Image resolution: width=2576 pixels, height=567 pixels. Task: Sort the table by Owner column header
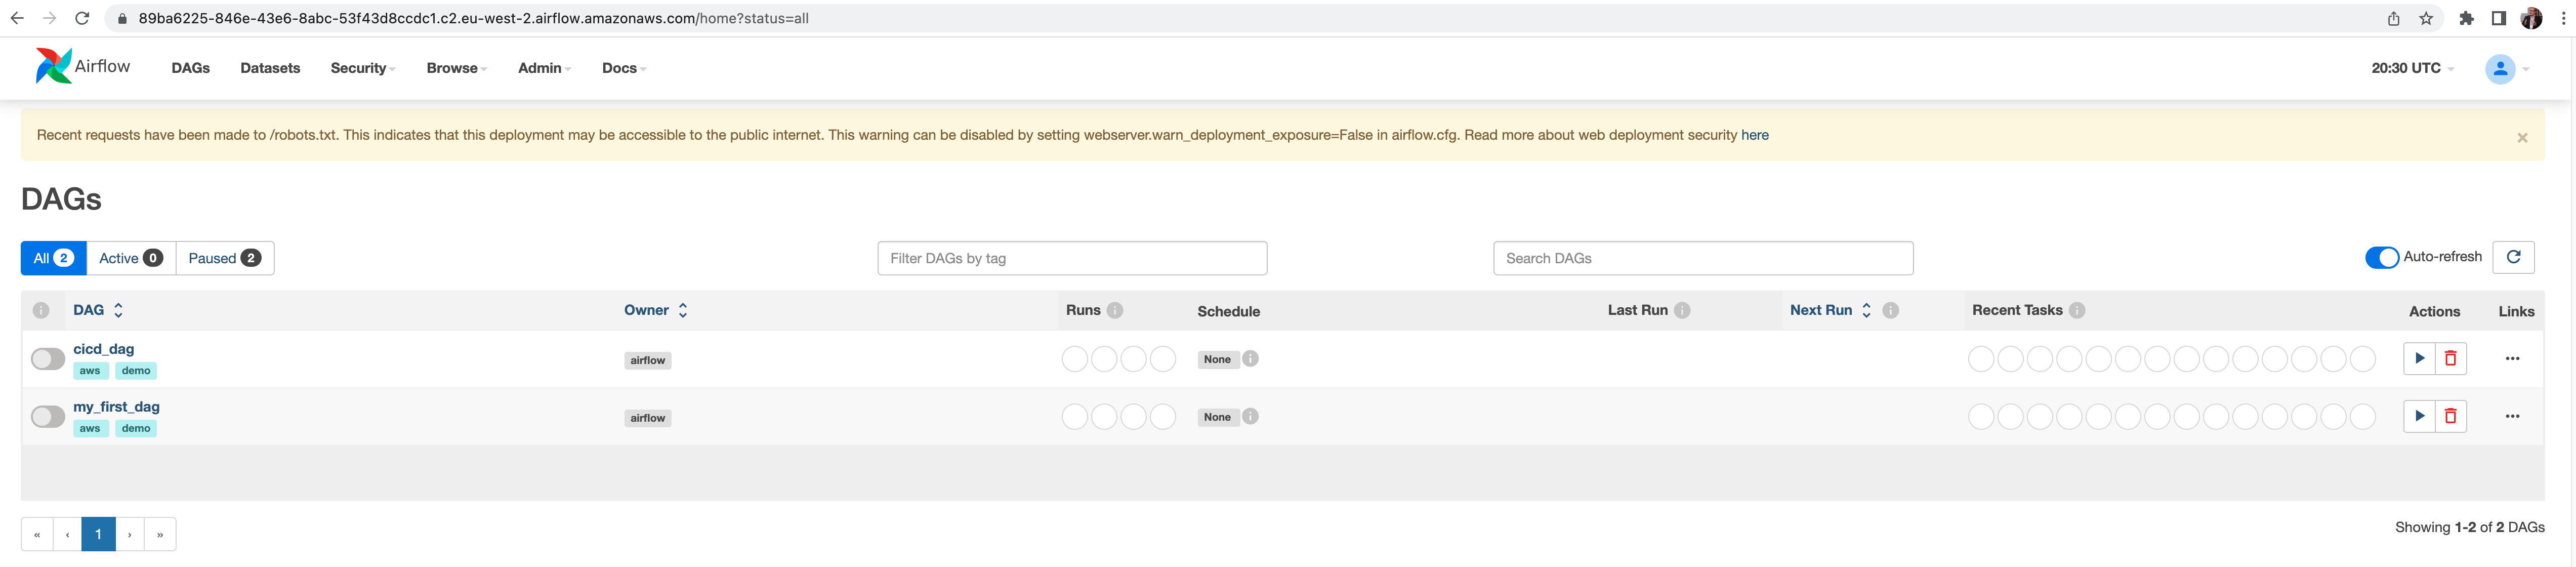[656, 310]
